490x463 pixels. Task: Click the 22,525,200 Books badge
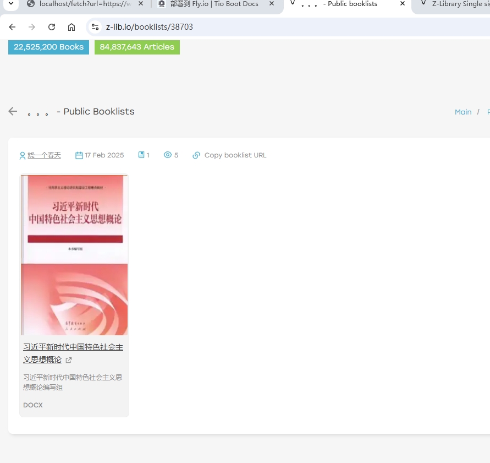coord(48,47)
